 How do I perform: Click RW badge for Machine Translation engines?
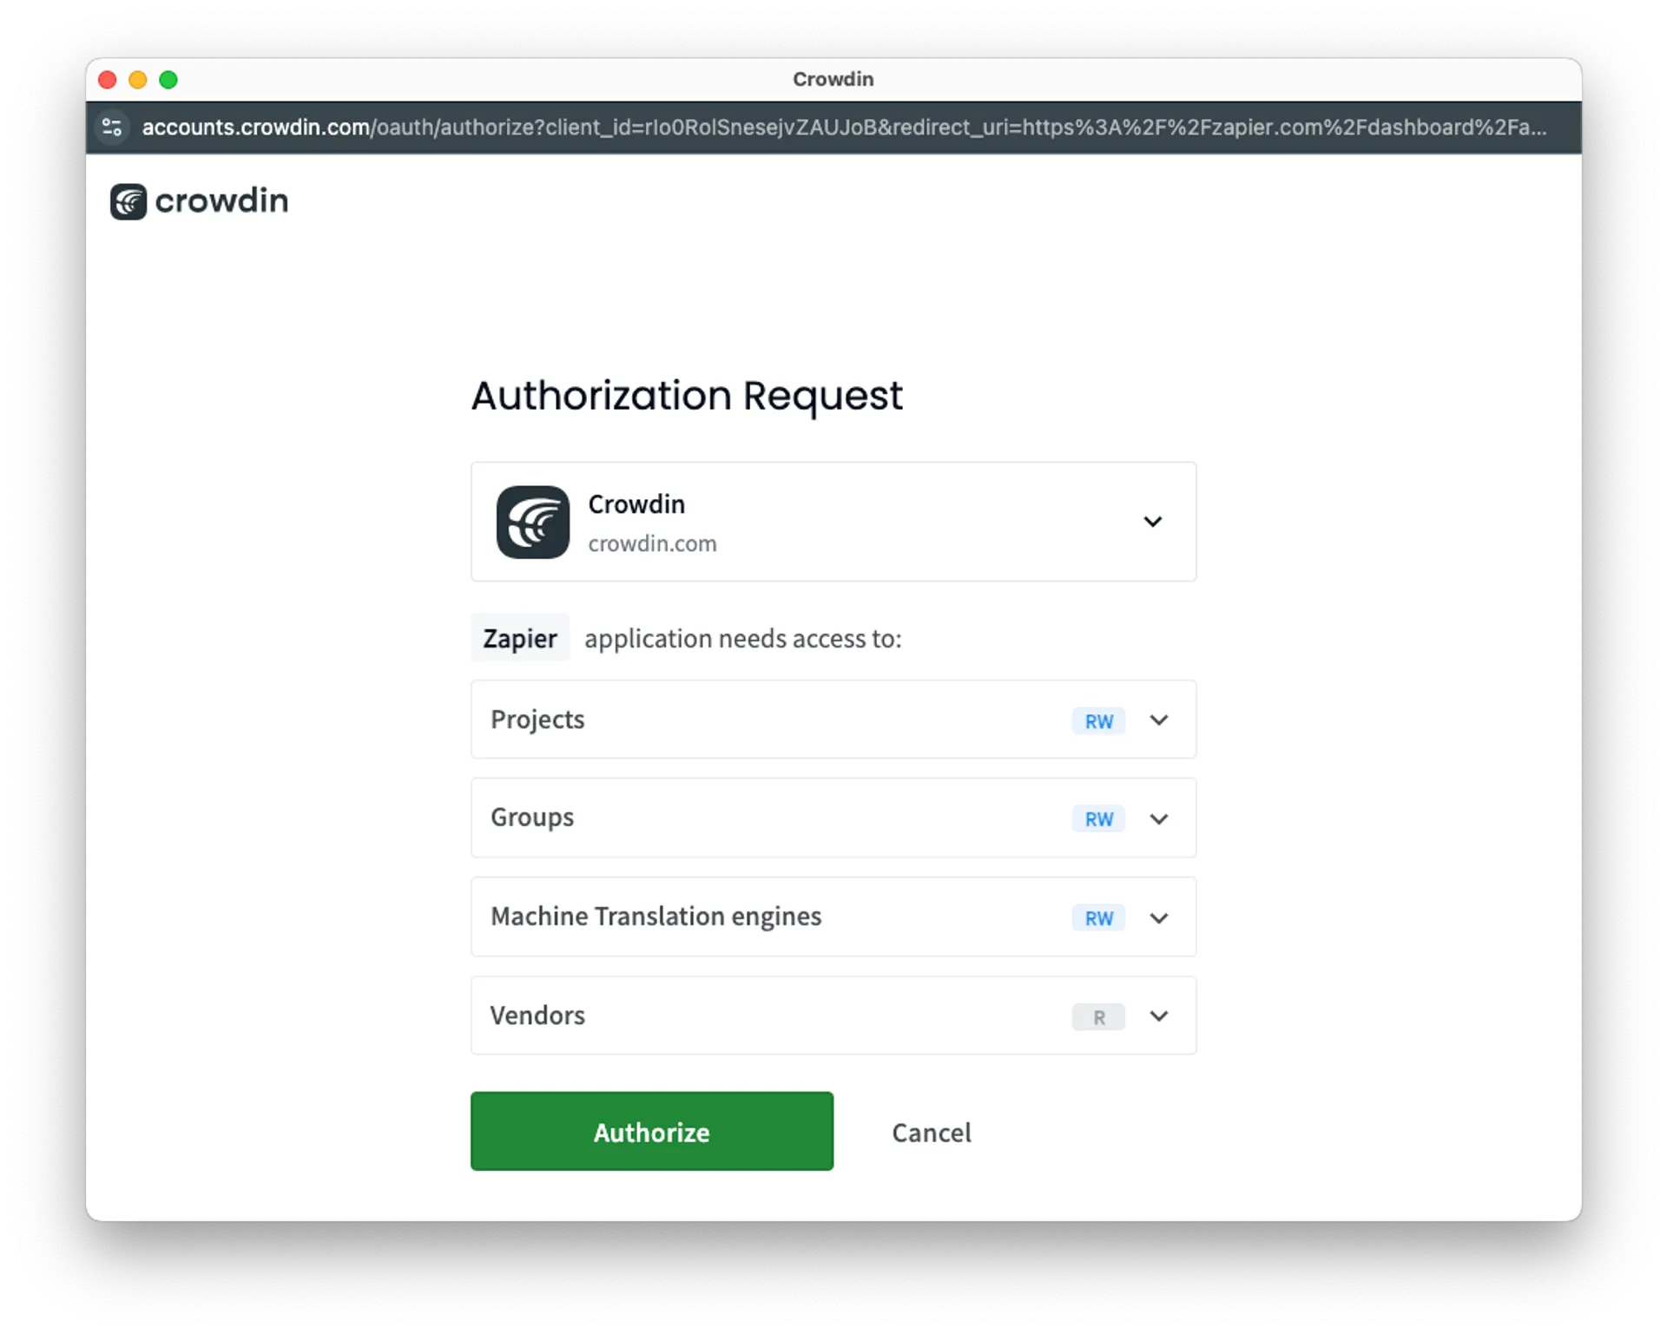(x=1098, y=918)
